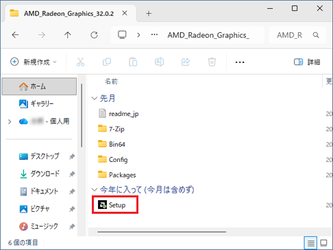
Task: Select the Bin64 folder
Action: [112, 144]
